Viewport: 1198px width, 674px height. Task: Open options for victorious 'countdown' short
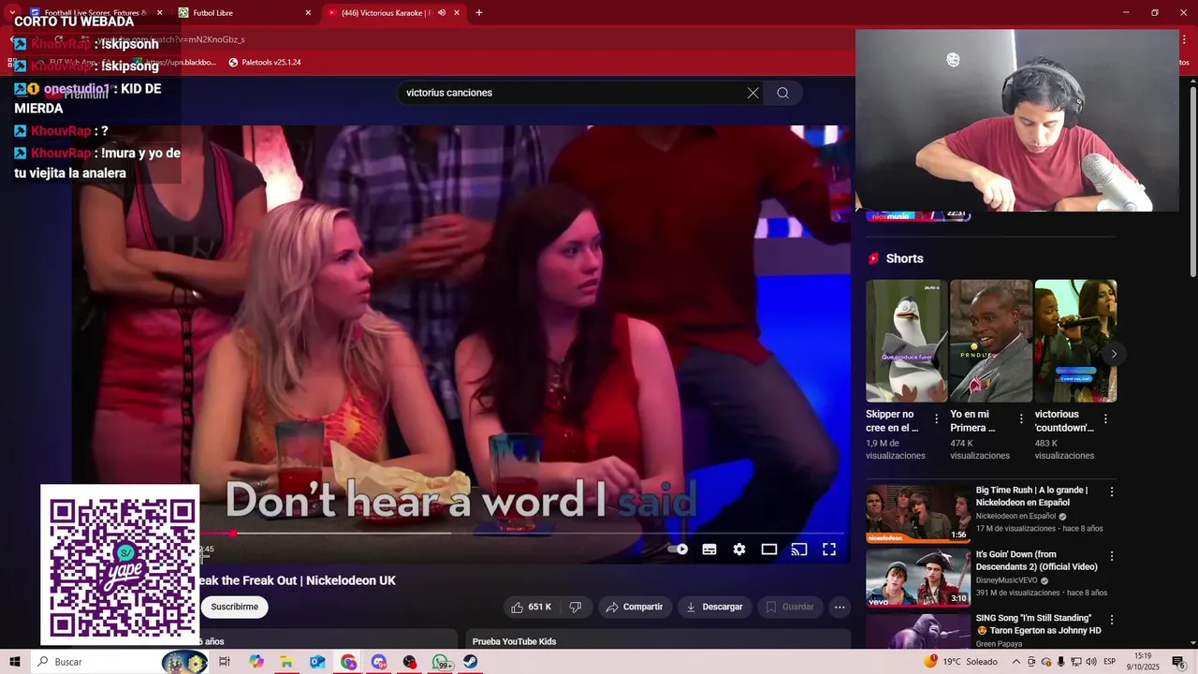point(1105,419)
